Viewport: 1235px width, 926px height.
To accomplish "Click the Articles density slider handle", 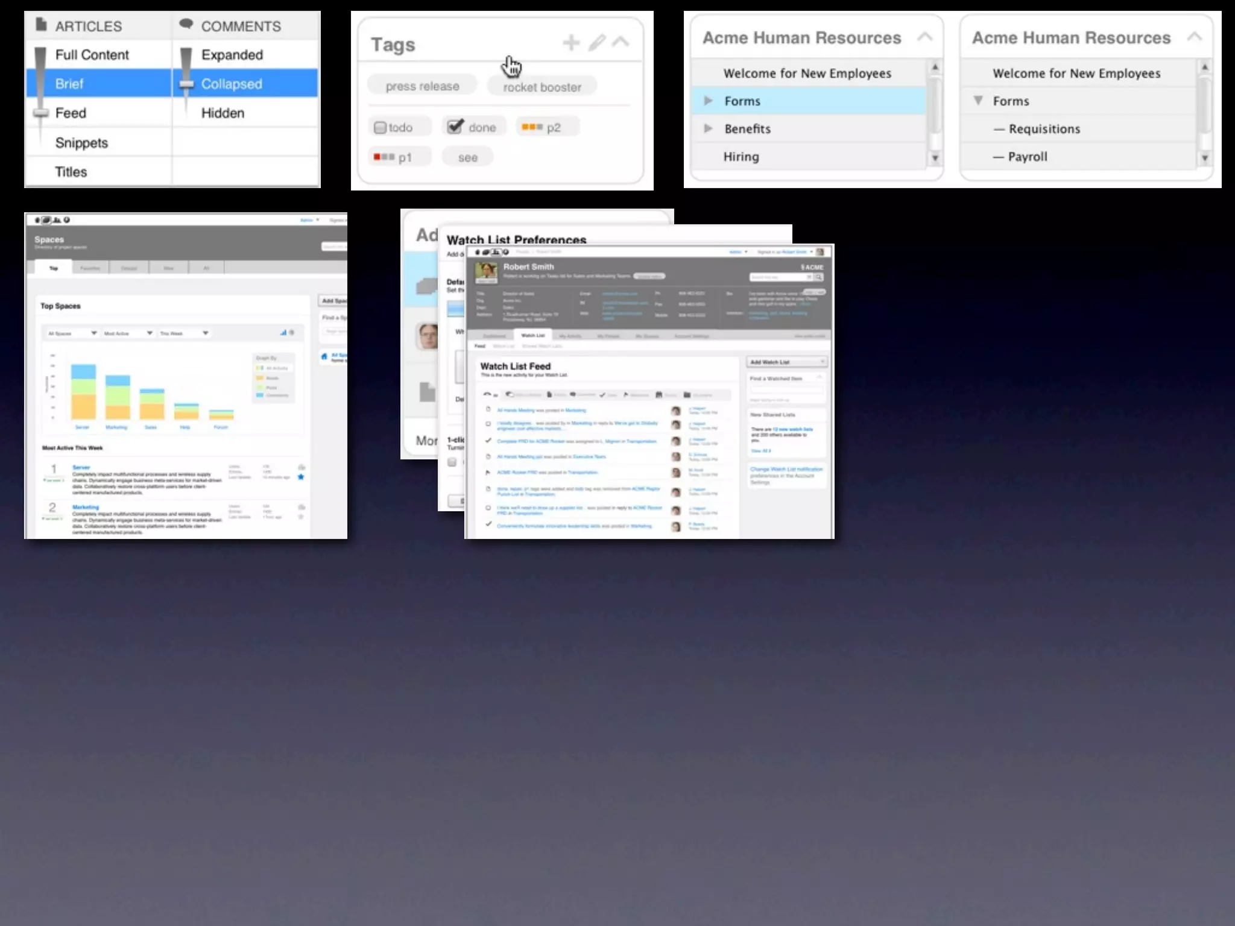I will click(x=41, y=113).
